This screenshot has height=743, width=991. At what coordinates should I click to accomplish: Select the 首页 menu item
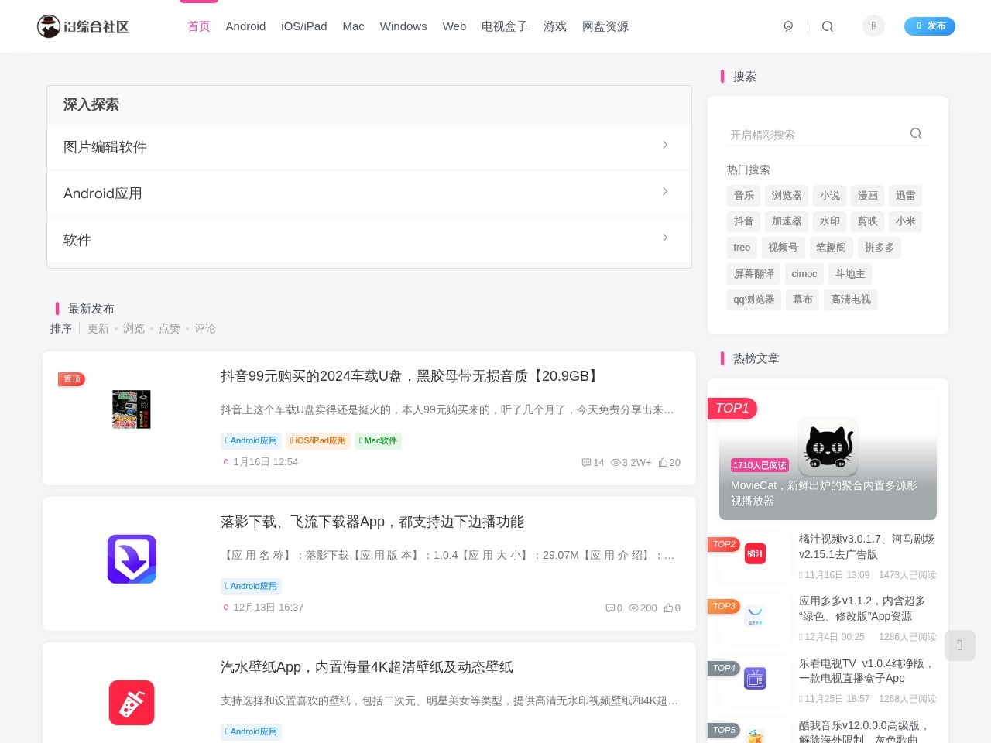click(198, 26)
